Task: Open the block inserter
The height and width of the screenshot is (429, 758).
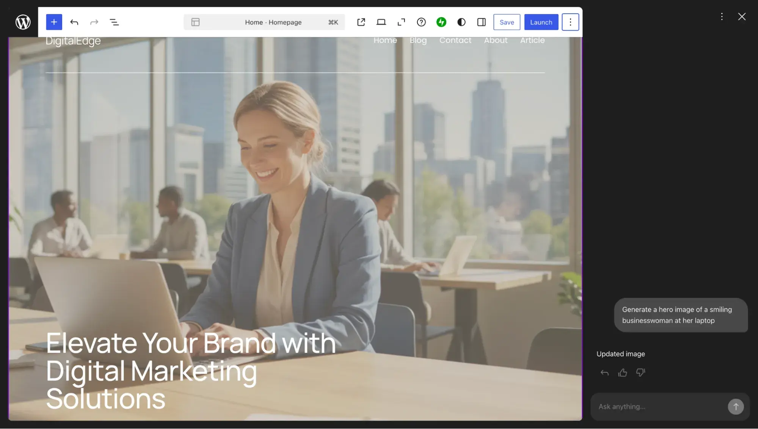Action: point(54,22)
